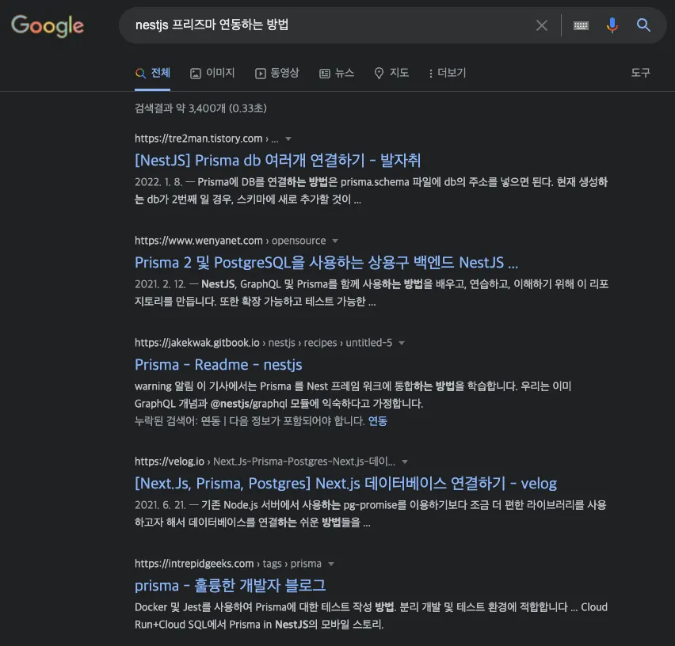
Task: Click the Google logo
Action: 48,26
